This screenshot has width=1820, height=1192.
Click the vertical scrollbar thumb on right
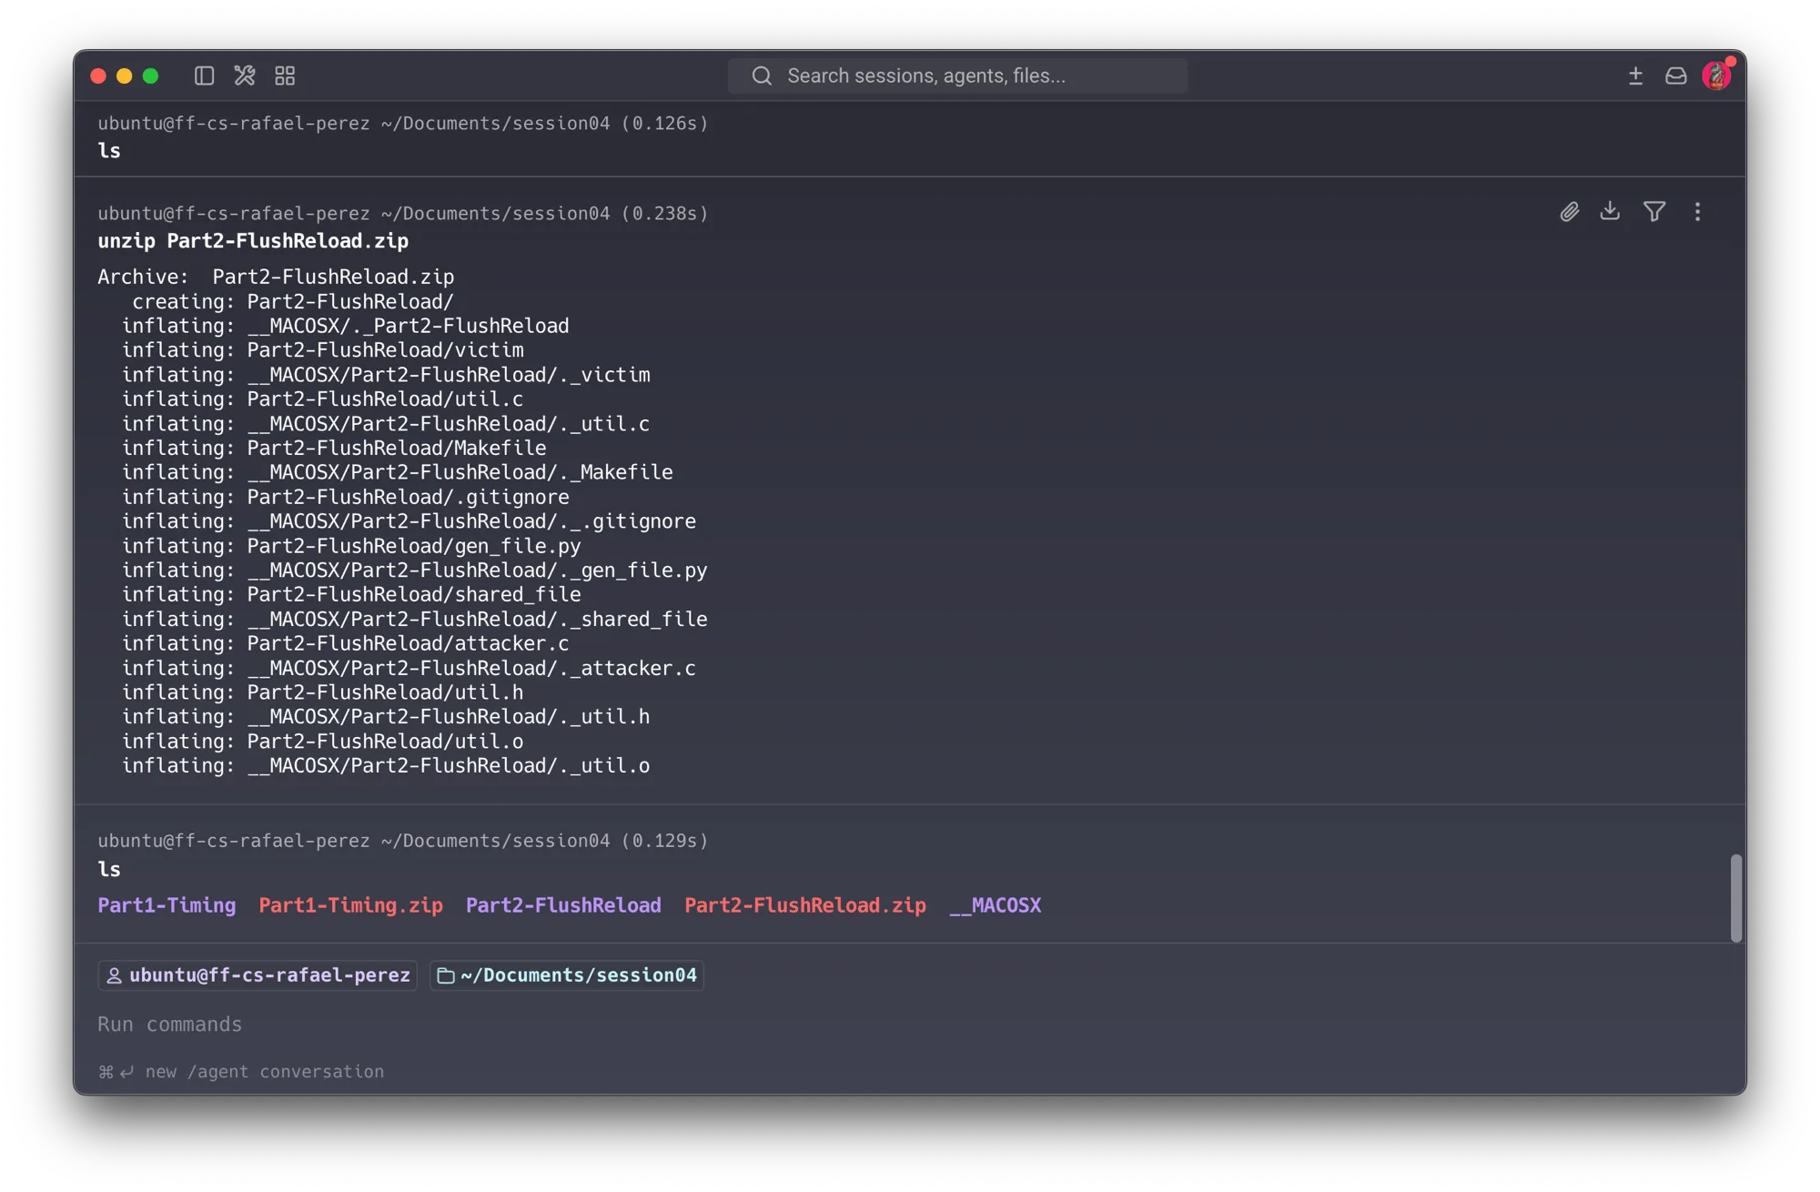(1735, 898)
